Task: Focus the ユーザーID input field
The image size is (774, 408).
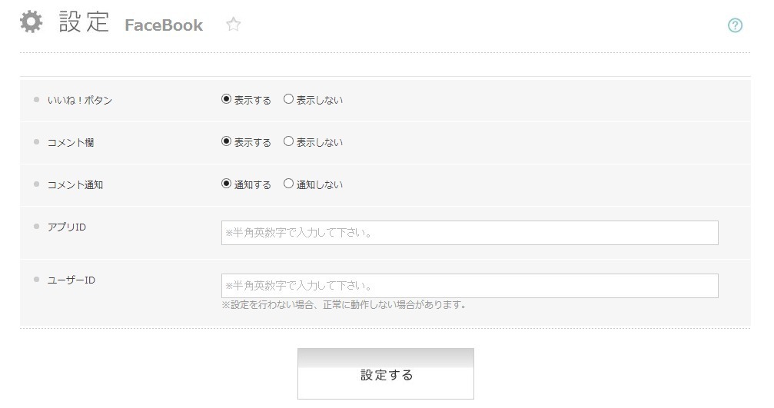Action: tap(470, 286)
